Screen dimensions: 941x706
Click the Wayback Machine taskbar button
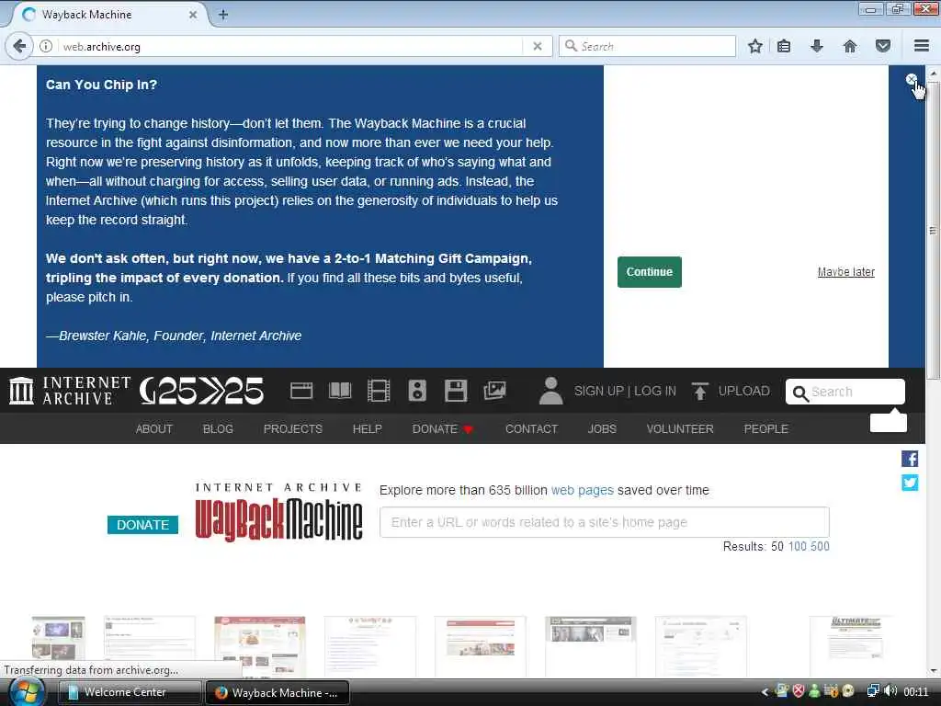click(x=278, y=692)
